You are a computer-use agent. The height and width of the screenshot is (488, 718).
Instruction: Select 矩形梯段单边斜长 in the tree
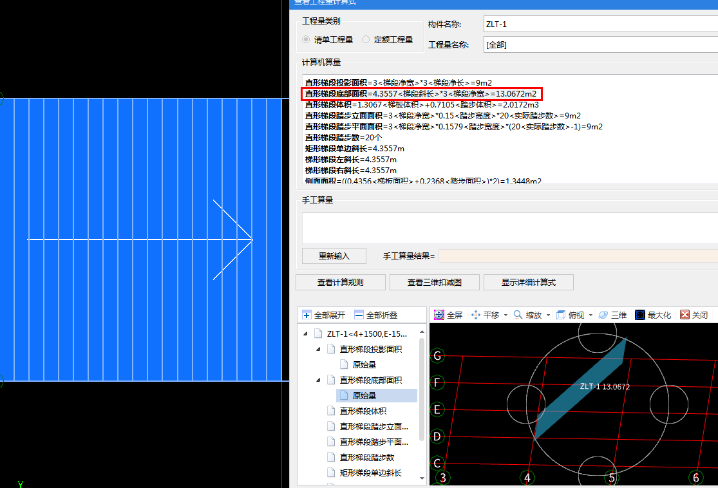click(370, 473)
